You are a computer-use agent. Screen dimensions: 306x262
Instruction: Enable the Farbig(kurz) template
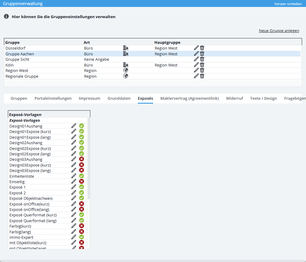pyautogui.click(x=82, y=226)
